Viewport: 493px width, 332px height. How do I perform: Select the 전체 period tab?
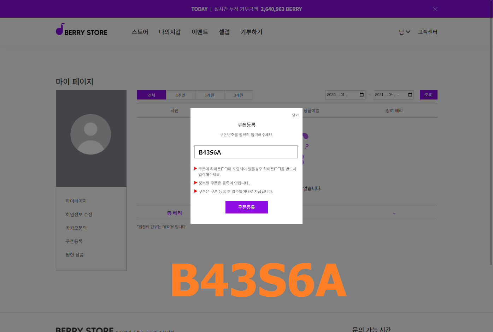click(152, 95)
